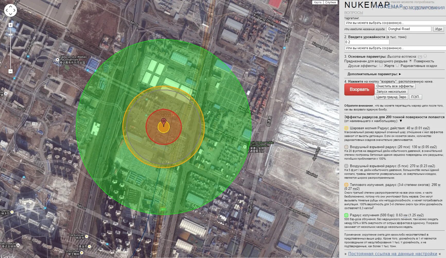Viewport: 446px width, 258px height.
Task: Switch to Карта map view
Action: [318, 2]
